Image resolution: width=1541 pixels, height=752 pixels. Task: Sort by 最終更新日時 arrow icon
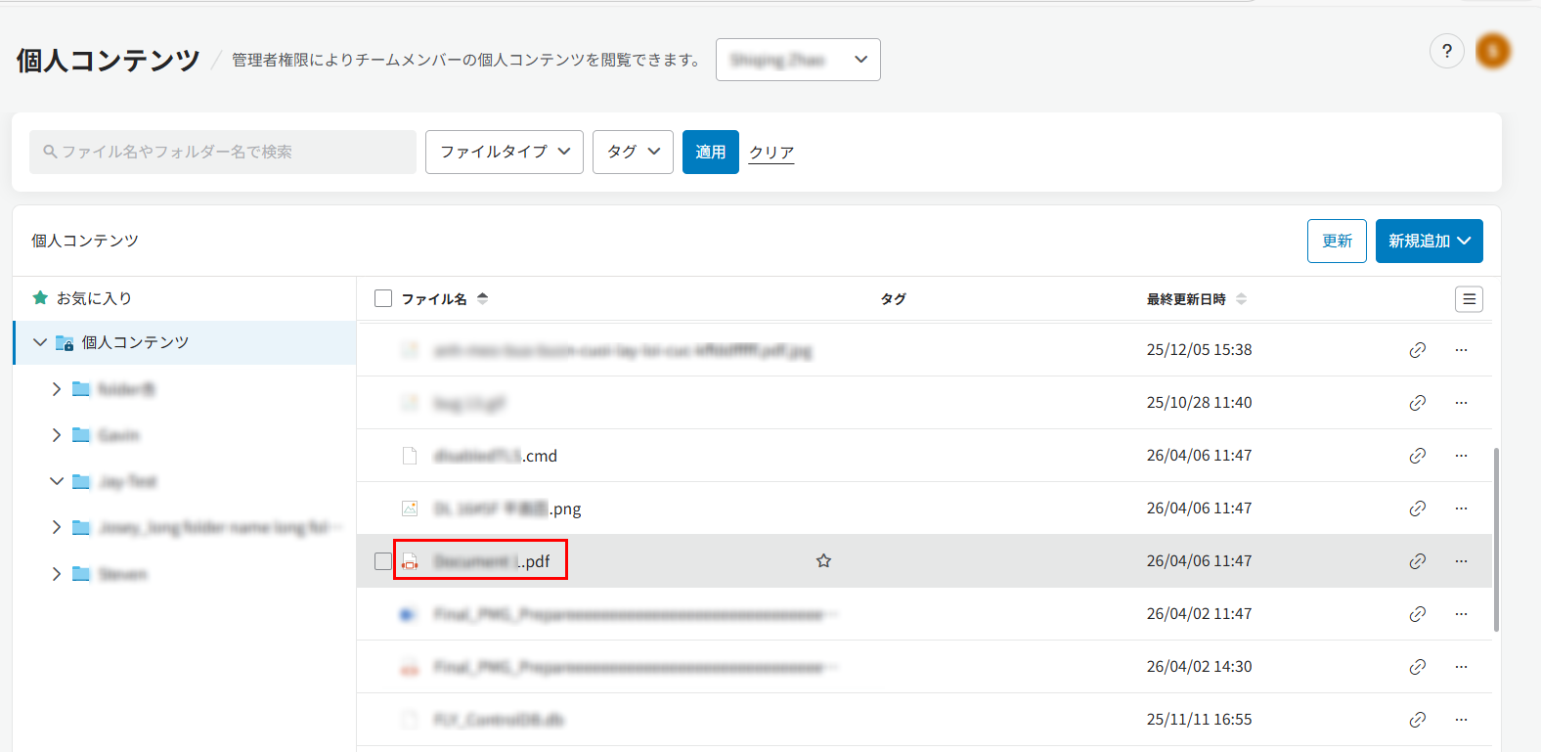1241,299
